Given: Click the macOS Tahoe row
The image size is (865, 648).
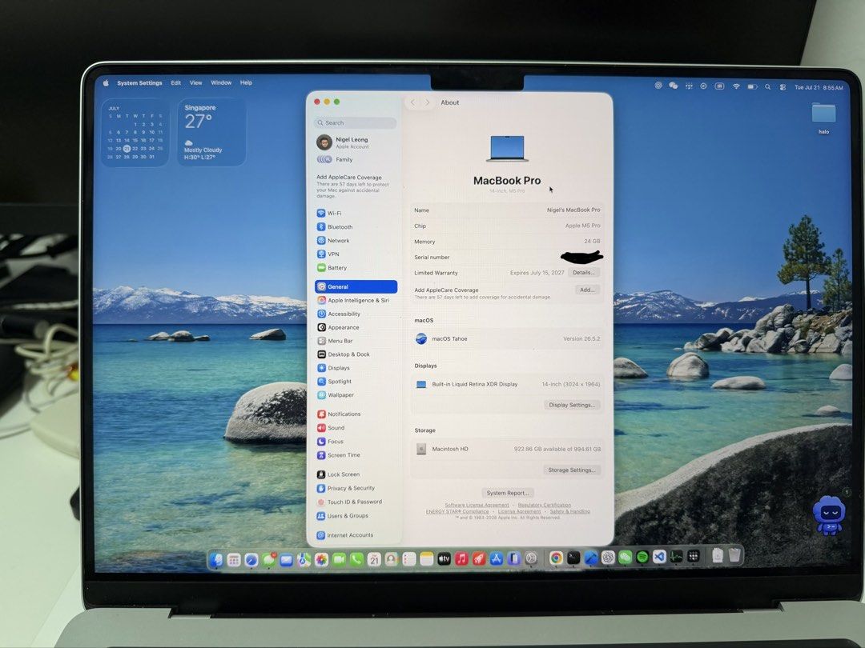Looking at the screenshot, I should (507, 339).
